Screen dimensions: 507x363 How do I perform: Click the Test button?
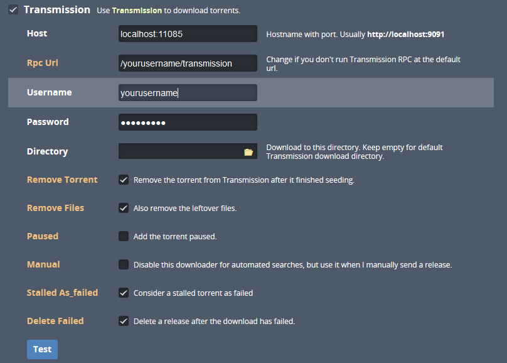(x=43, y=349)
